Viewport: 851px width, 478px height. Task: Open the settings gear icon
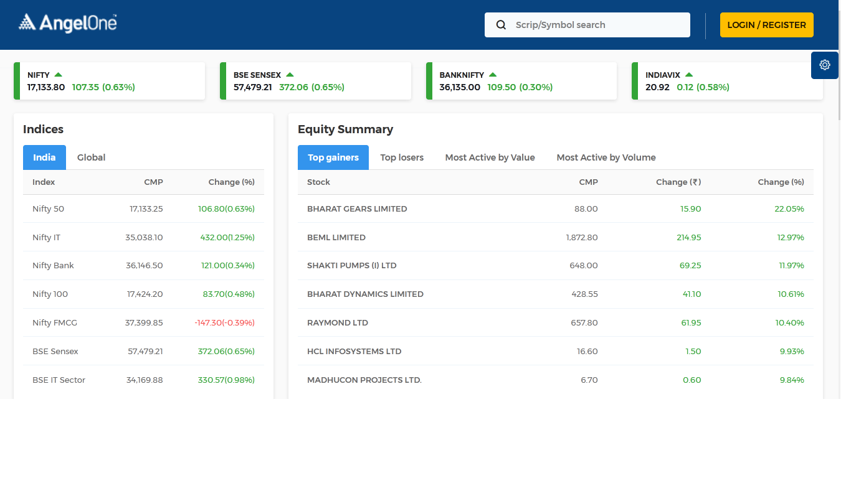(x=825, y=65)
